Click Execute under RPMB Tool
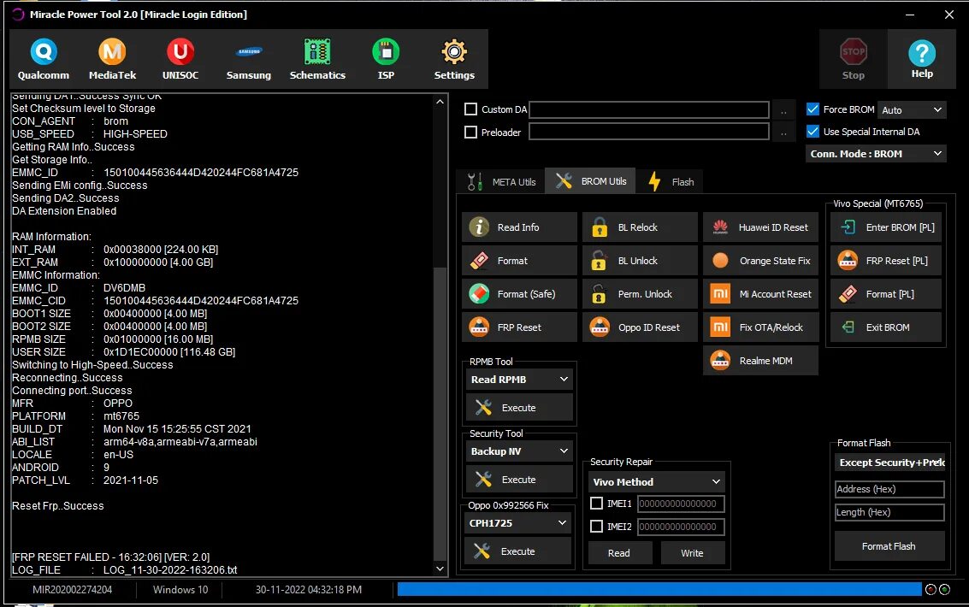 (x=519, y=408)
